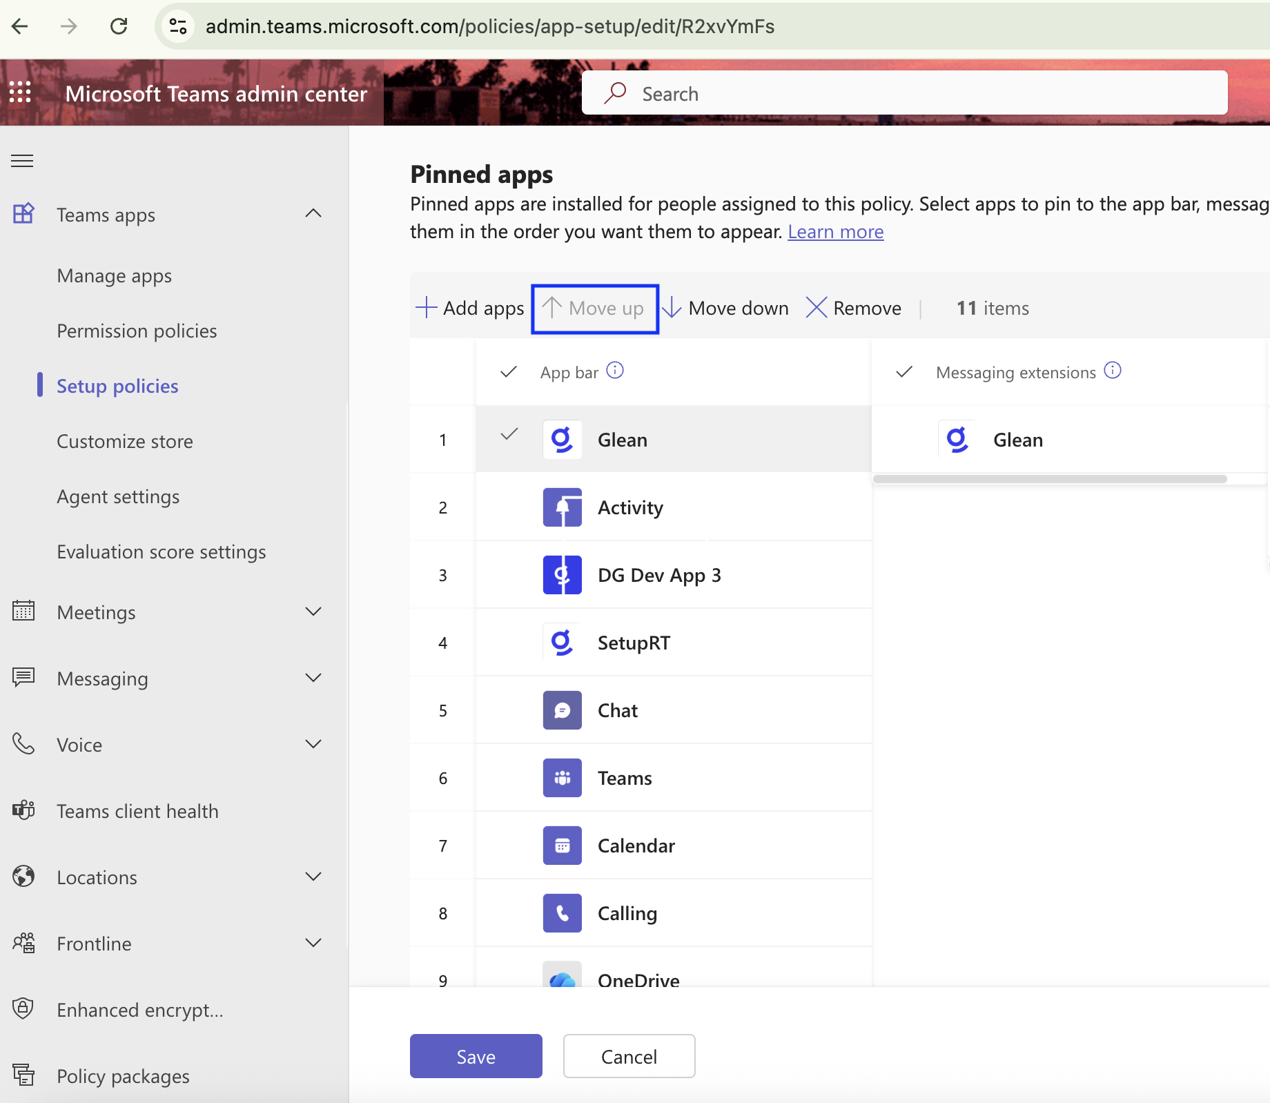The width and height of the screenshot is (1270, 1103).
Task: Click the browser forward arrow
Action: tap(69, 26)
